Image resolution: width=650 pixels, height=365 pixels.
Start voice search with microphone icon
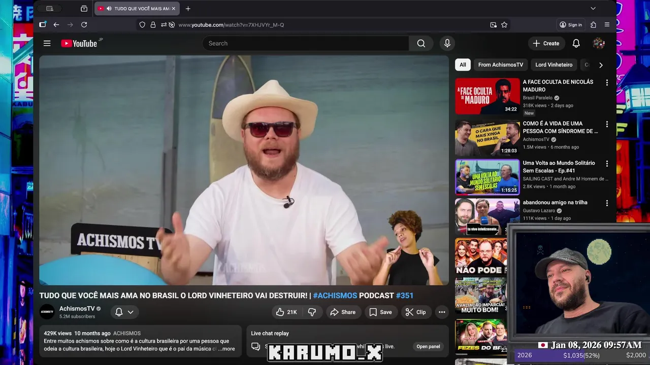[447, 44]
